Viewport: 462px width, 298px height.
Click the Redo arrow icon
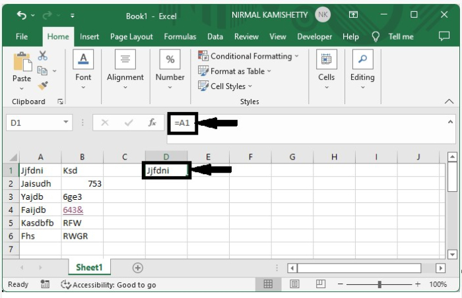(47, 15)
